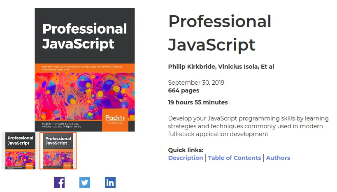Click the faint next-image chevron beside the thumbnails
The width and height of the screenshot is (337, 192).
click(162, 149)
